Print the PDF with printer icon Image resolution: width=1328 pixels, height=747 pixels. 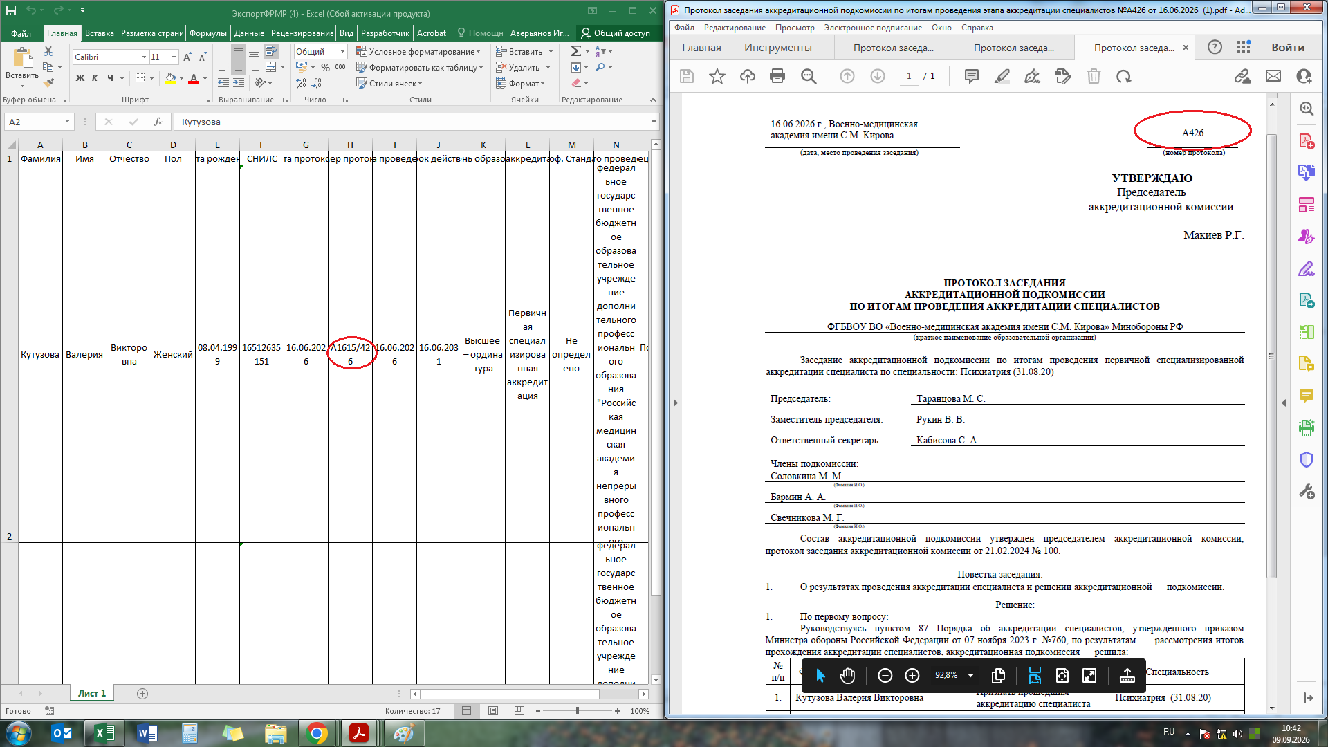click(x=777, y=76)
